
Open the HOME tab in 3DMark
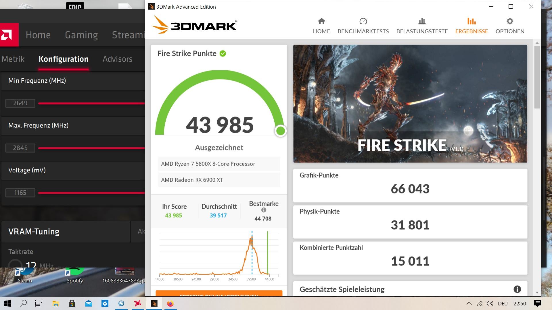point(321,26)
